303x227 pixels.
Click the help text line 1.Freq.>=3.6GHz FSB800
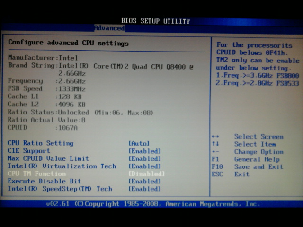coord(258,75)
